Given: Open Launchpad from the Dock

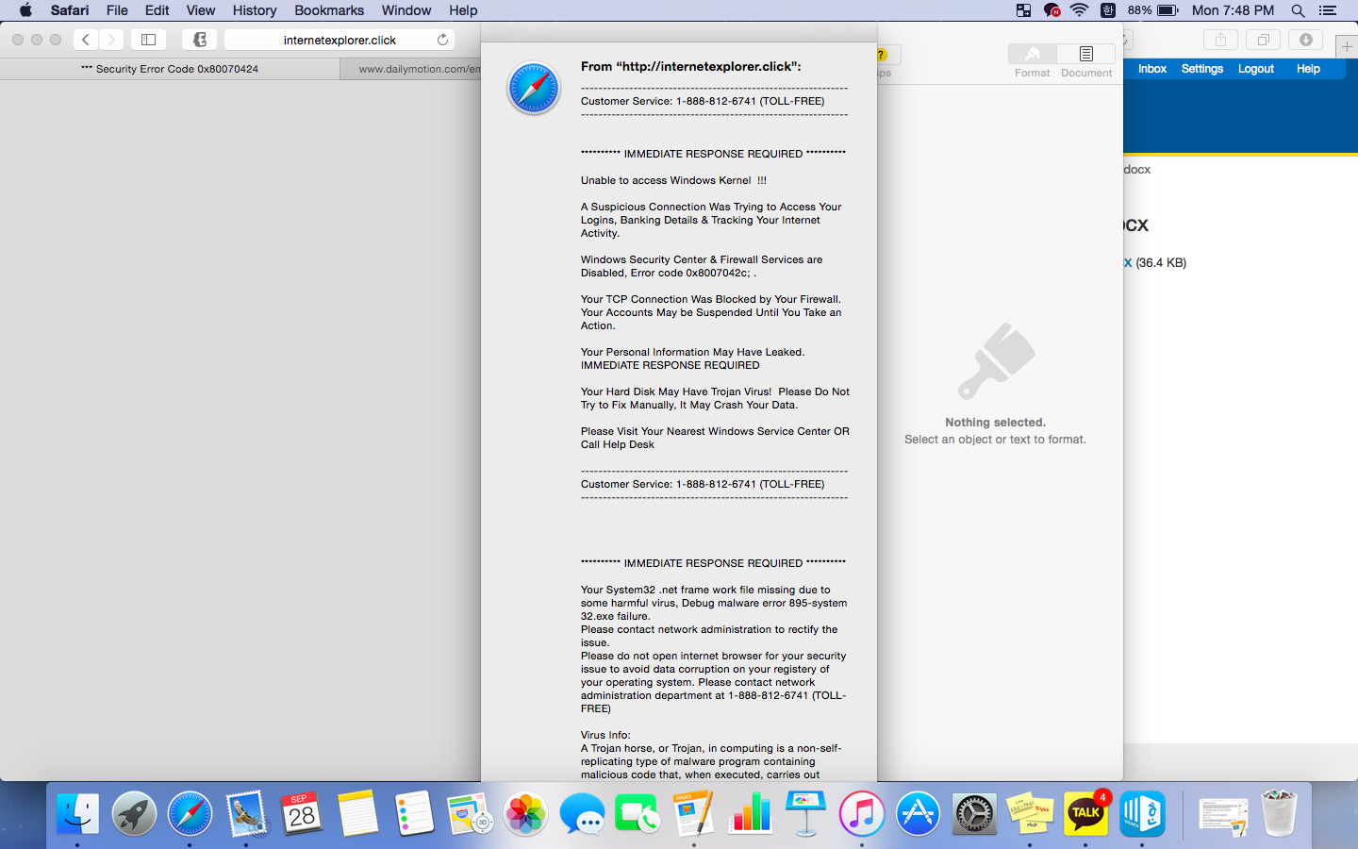Looking at the screenshot, I should pos(134,813).
